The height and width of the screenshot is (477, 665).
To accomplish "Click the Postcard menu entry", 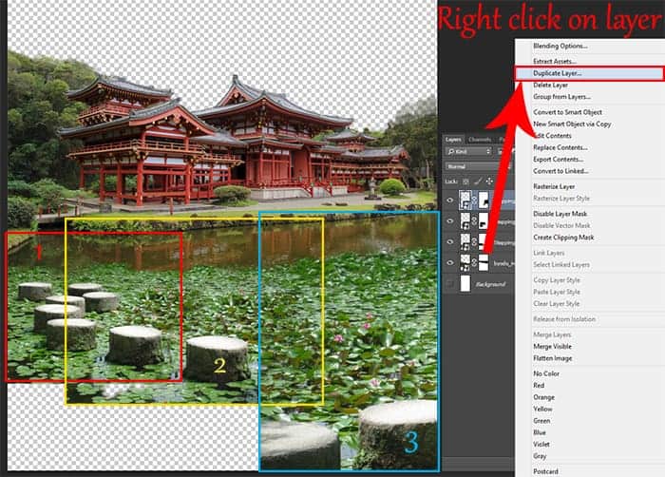I will click(545, 471).
